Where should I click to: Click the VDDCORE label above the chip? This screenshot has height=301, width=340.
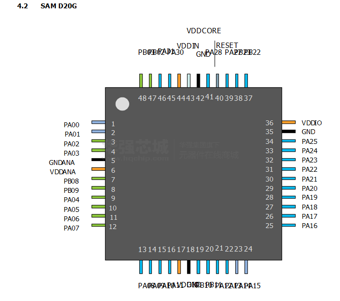click(204, 31)
